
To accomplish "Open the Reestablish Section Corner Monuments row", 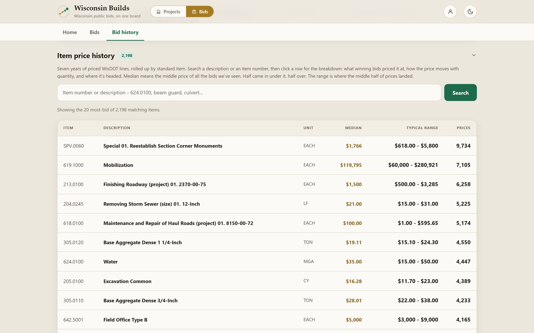I will [267, 146].
